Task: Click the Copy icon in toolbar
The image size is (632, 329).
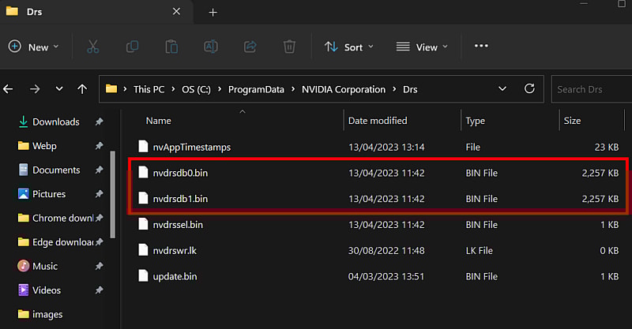Action: 132,47
